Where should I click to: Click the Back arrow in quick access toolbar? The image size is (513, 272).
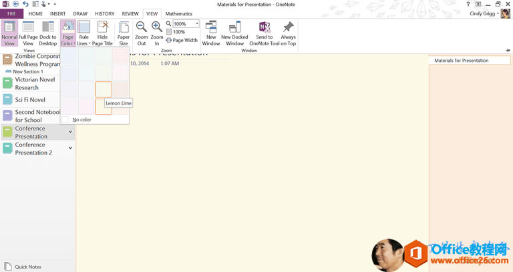pyautogui.click(x=15, y=4)
